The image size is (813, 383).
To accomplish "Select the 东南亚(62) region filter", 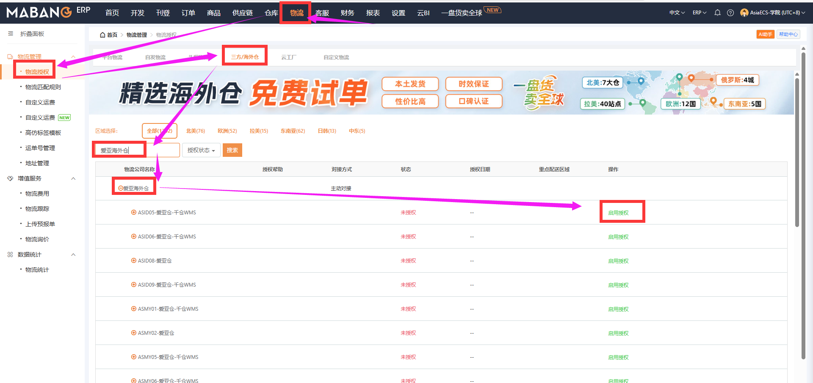I will click(x=293, y=131).
